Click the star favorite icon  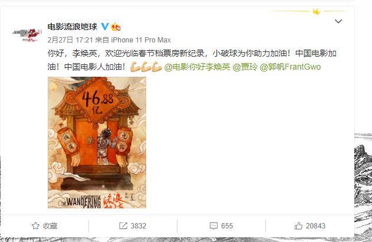pyautogui.click(x=35, y=225)
